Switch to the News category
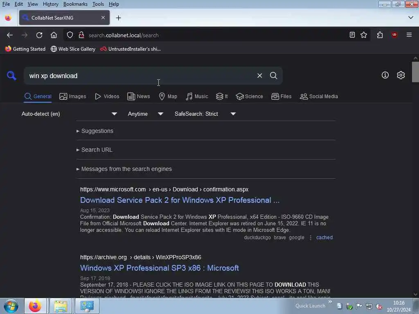 (x=138, y=96)
